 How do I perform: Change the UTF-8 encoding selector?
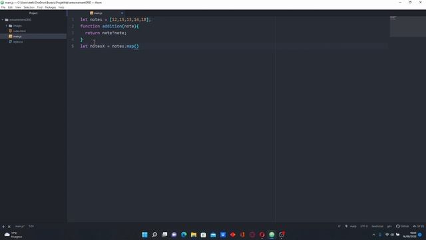click(x=364, y=227)
